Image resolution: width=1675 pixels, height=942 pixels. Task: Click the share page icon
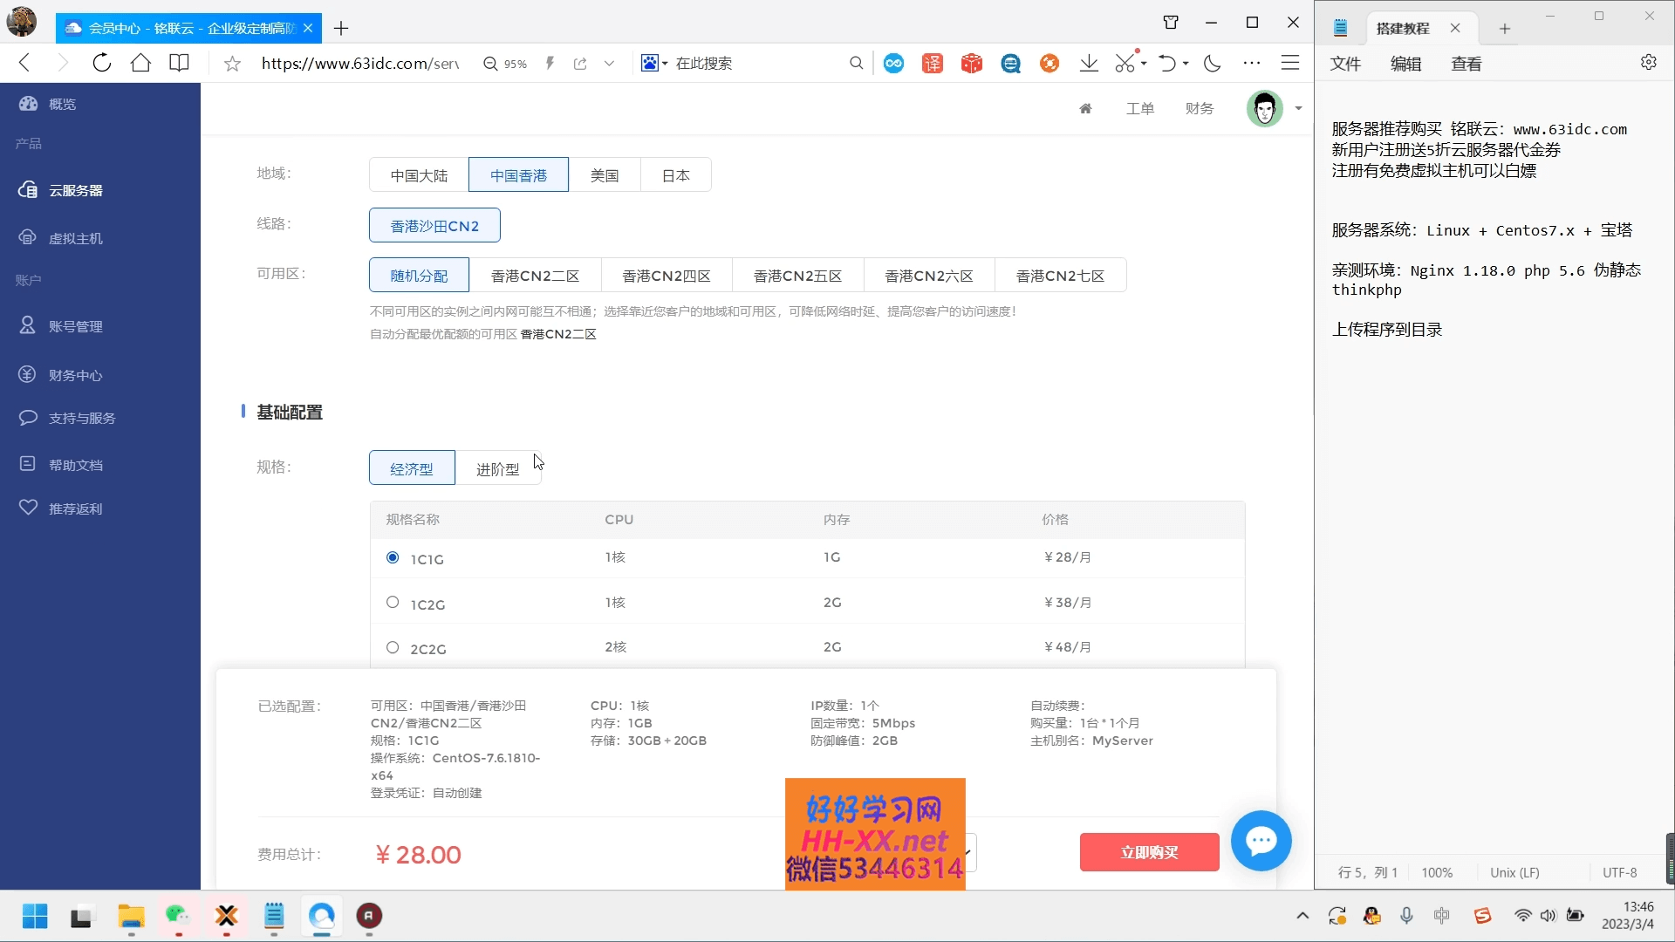coord(580,64)
